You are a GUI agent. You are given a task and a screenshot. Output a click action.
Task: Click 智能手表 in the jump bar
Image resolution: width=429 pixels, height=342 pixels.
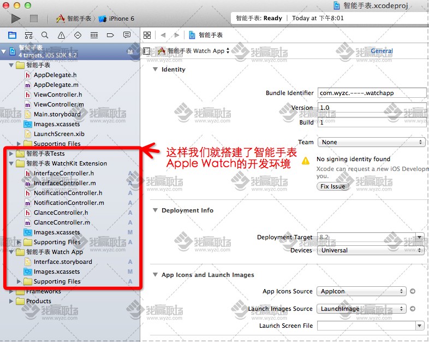(x=210, y=35)
